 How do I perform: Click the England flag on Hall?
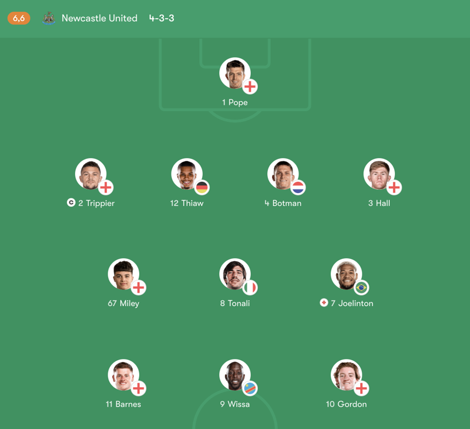[393, 187]
